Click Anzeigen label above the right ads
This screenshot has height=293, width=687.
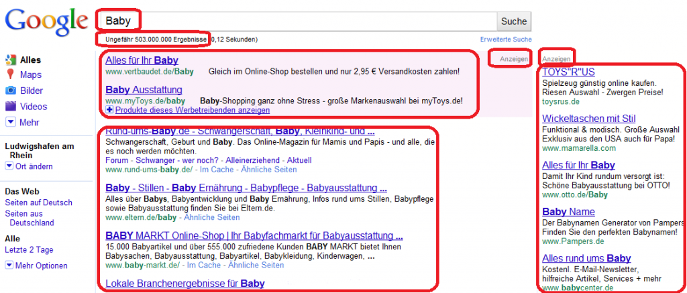coord(556,59)
